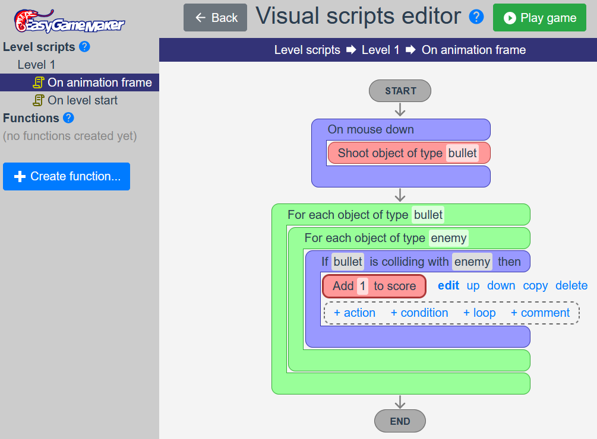This screenshot has height=439, width=597.
Task: Move the score action up
Action: 473,286
